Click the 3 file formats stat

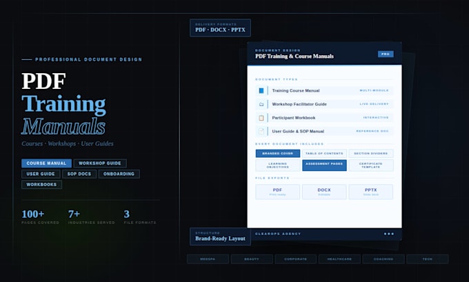click(x=140, y=217)
